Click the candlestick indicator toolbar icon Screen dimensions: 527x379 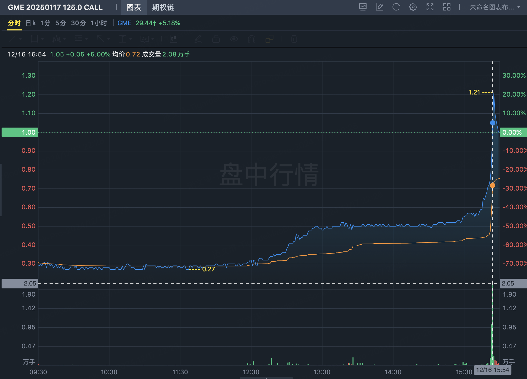point(173,39)
